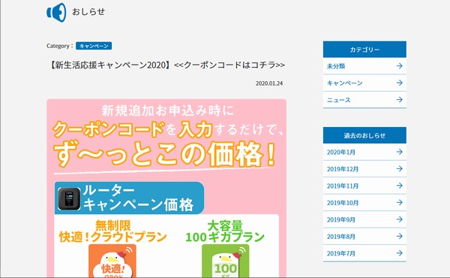Click the arrow icon beside 2019年12月

pyautogui.click(x=399, y=168)
